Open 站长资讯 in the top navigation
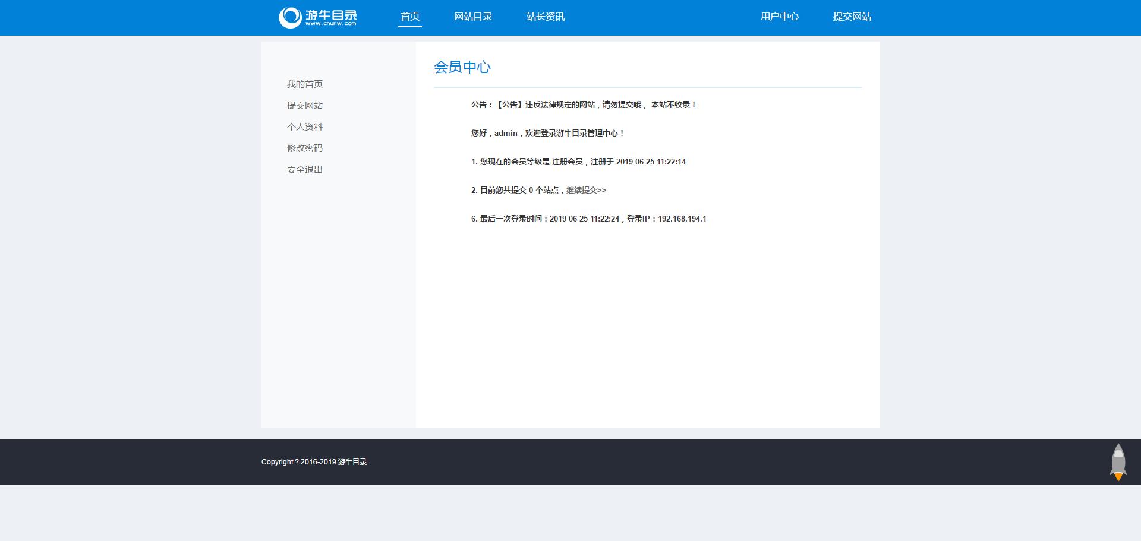1141x541 pixels. pos(545,17)
